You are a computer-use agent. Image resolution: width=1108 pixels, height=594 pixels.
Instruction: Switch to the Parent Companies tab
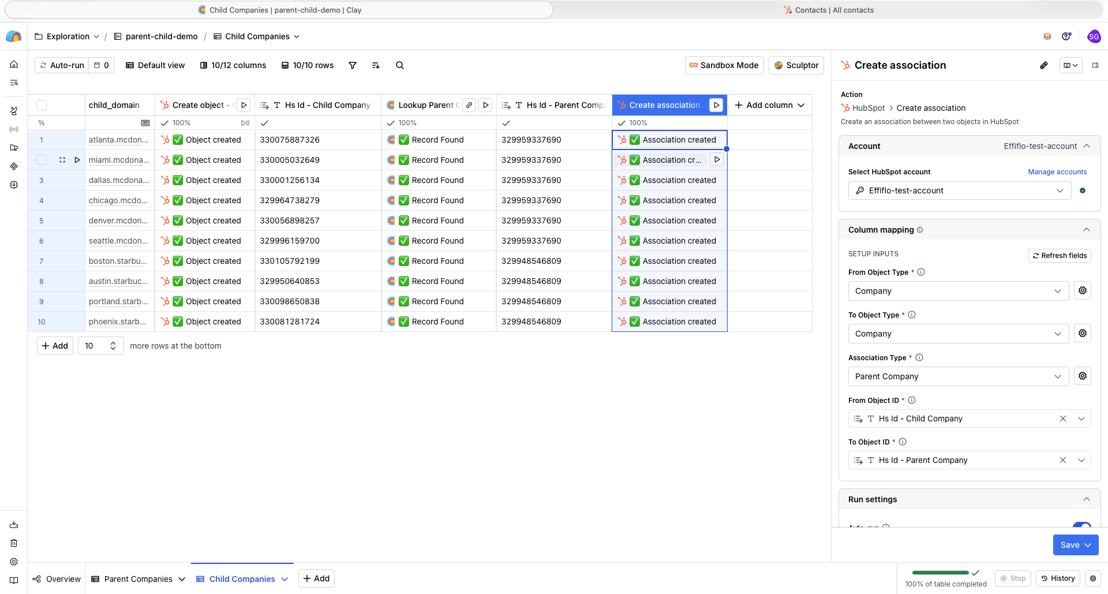[138, 579]
